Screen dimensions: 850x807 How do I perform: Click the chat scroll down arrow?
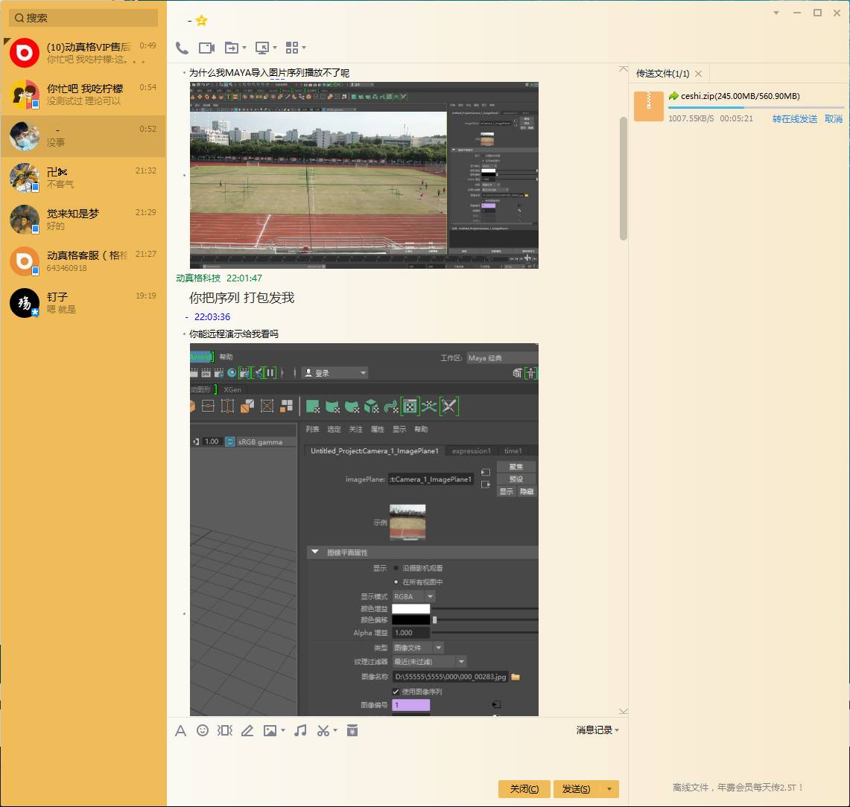point(624,711)
